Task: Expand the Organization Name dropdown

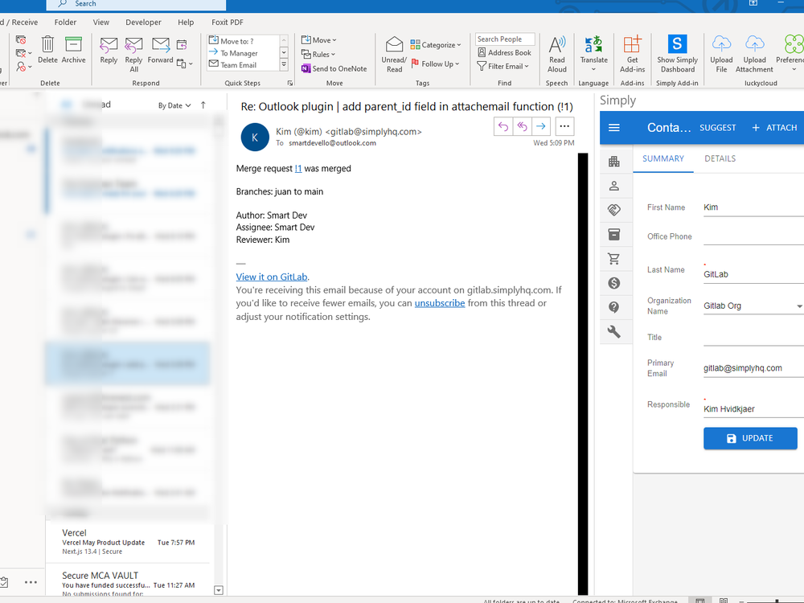Action: click(799, 306)
